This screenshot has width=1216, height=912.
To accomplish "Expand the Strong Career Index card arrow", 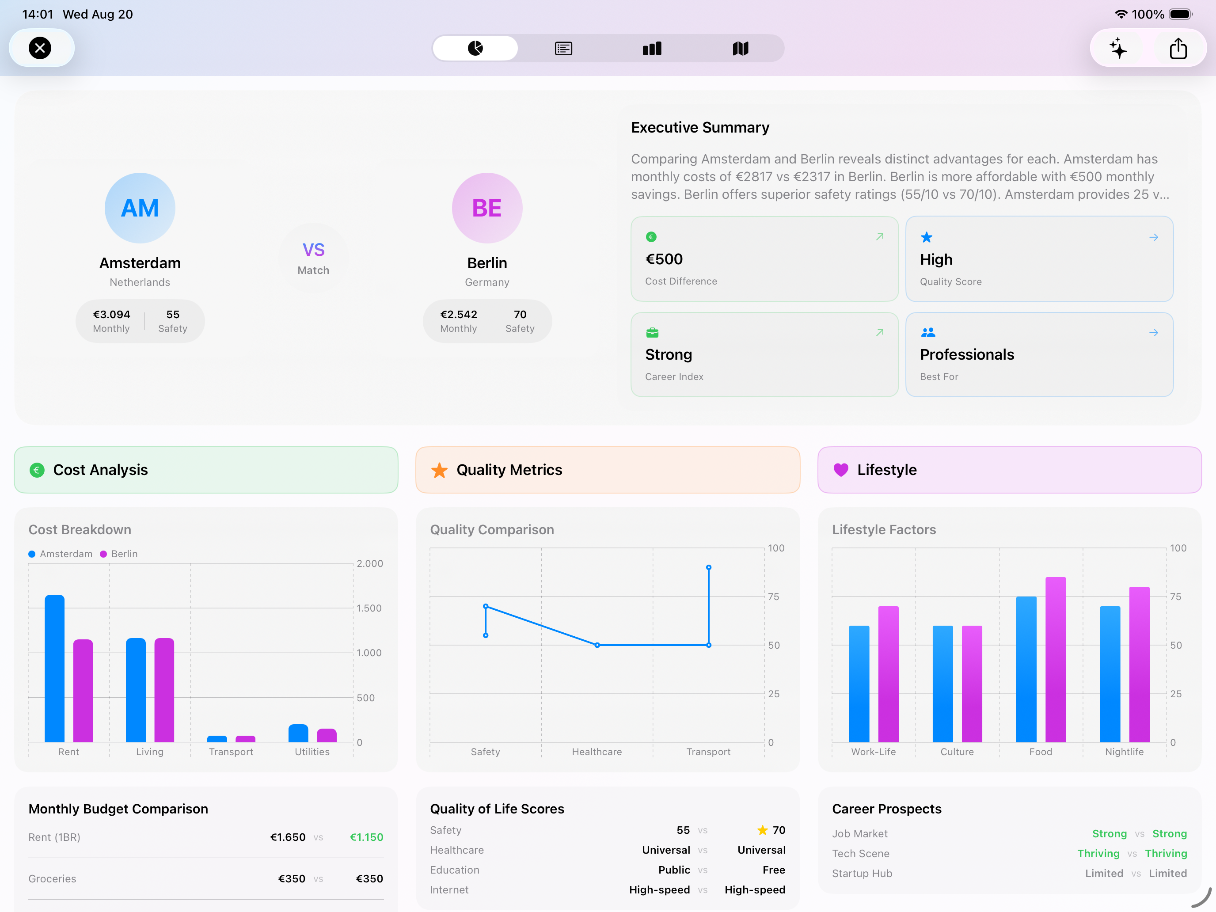I will 880,333.
